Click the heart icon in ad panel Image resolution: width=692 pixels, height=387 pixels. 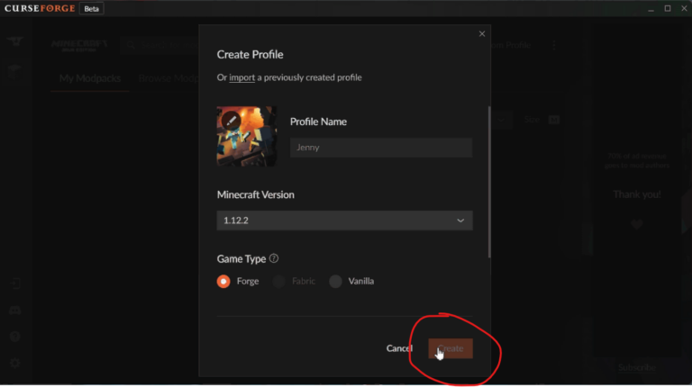click(636, 224)
